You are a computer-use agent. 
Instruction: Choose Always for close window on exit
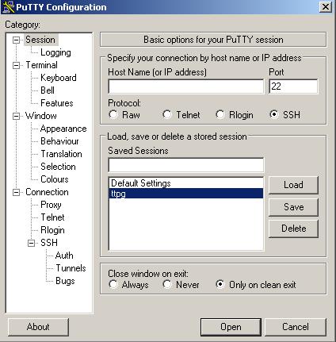(113, 284)
